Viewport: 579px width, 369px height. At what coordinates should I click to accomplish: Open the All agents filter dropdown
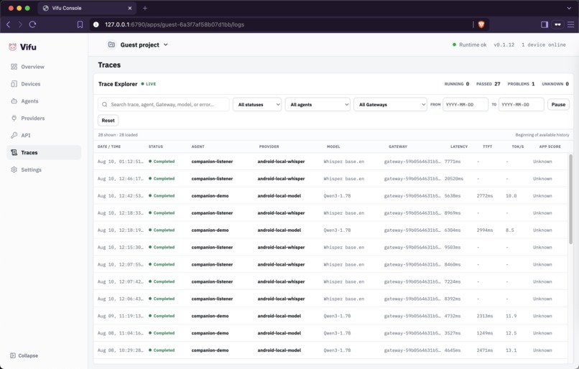pos(318,104)
